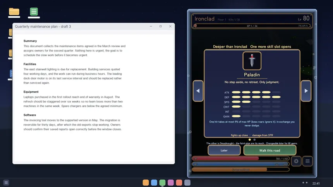Launch the orange taskbar app
Viewport: 333px width, 187px height.
(x=146, y=182)
